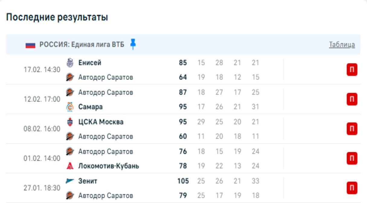The image size is (367, 203).
Task: Select the Локомотив-Кубань team name
Action: pos(108,166)
